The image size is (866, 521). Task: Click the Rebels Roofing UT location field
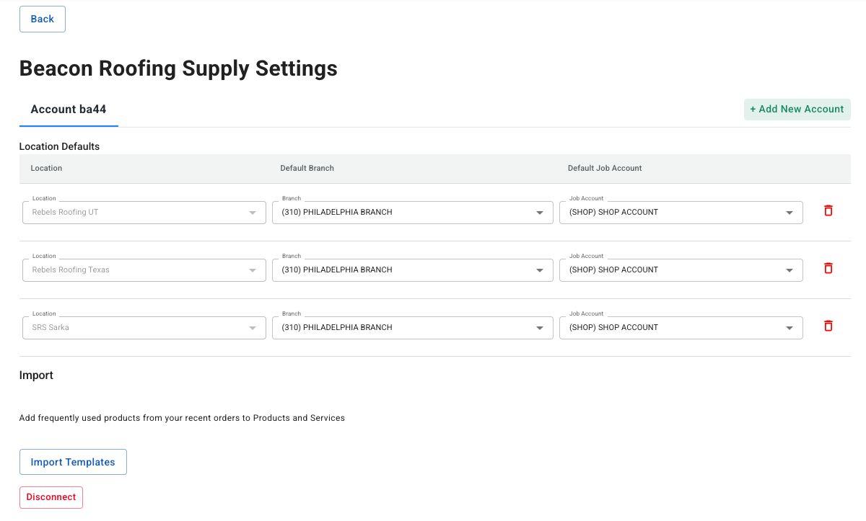144,213
